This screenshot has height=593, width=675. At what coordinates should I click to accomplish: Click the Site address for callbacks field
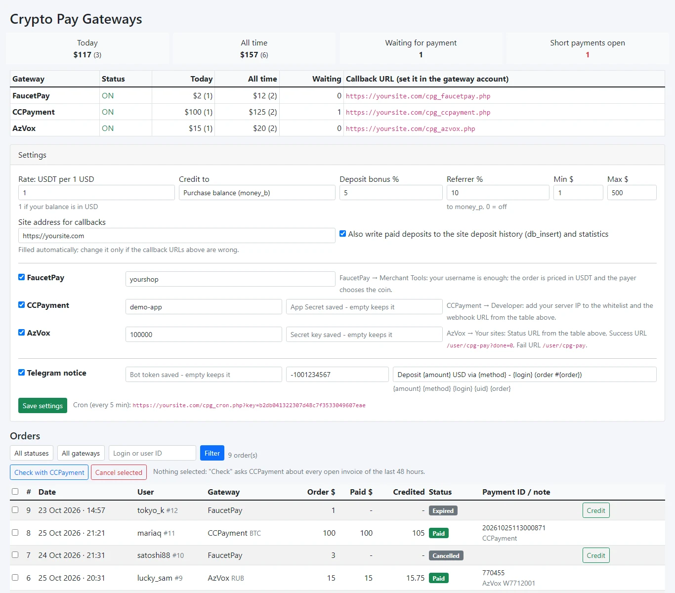click(x=177, y=236)
